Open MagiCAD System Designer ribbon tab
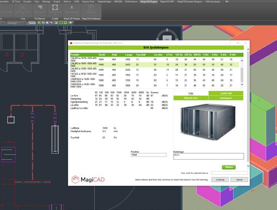 [x=189, y=1]
